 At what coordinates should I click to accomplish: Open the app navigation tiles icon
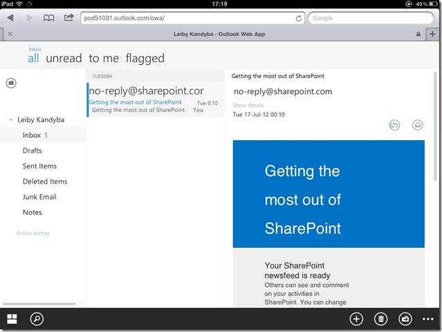pyautogui.click(x=12, y=319)
